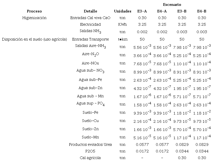Select the Productos evitados Urea label

click(x=90, y=145)
